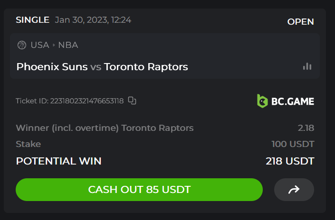
Task: Select the USA country breadcrumb
Action: (x=40, y=46)
